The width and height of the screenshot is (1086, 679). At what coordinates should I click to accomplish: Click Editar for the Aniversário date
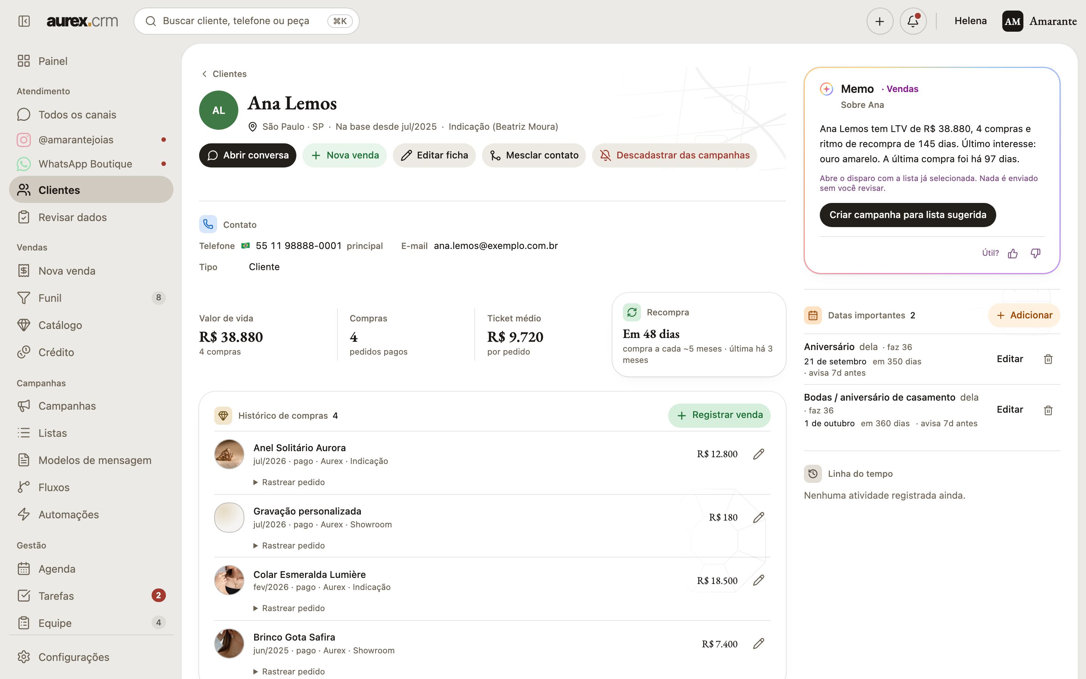pyautogui.click(x=1010, y=359)
